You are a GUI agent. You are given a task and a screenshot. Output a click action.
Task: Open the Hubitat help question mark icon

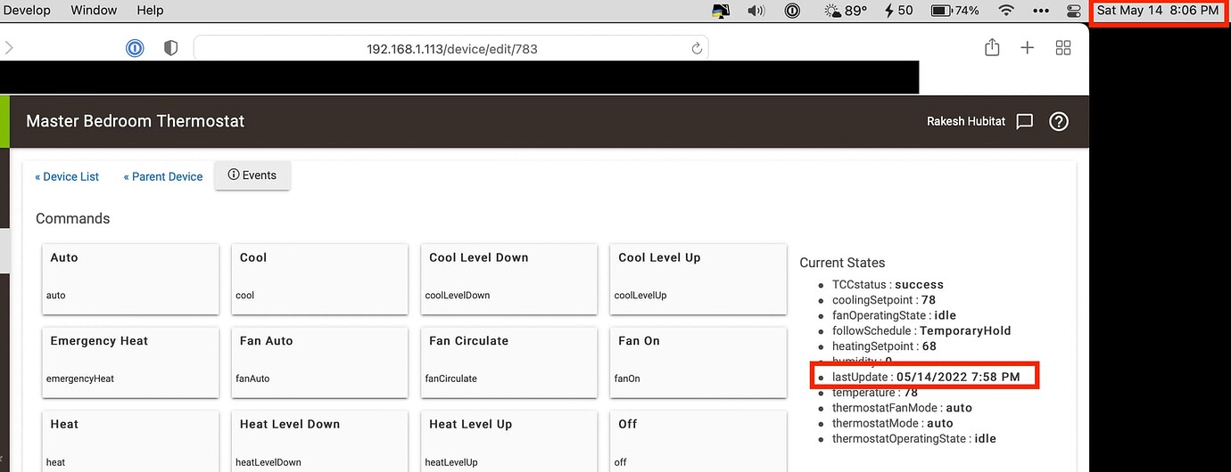(1059, 122)
